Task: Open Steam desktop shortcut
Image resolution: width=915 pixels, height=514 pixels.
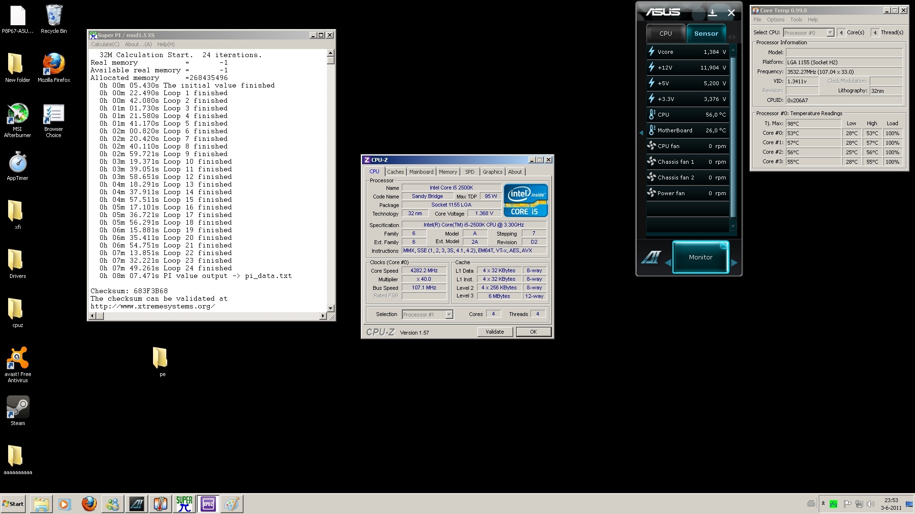Action: tap(18, 408)
